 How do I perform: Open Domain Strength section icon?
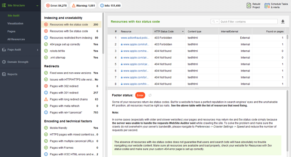pos(4,62)
